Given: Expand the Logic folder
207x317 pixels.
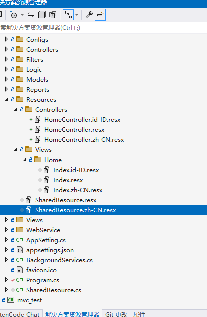Looking at the screenshot, I should pyautogui.click(x=6, y=69).
